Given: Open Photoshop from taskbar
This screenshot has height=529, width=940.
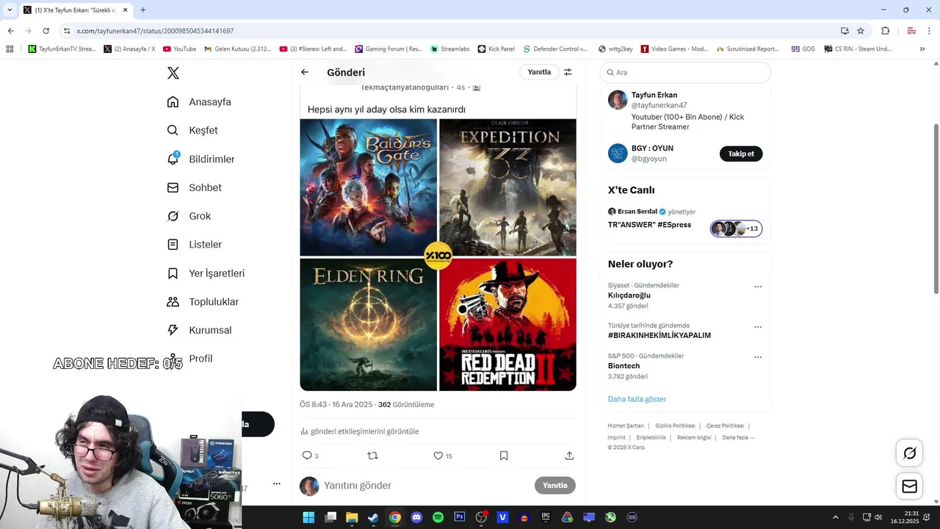Looking at the screenshot, I should [460, 517].
